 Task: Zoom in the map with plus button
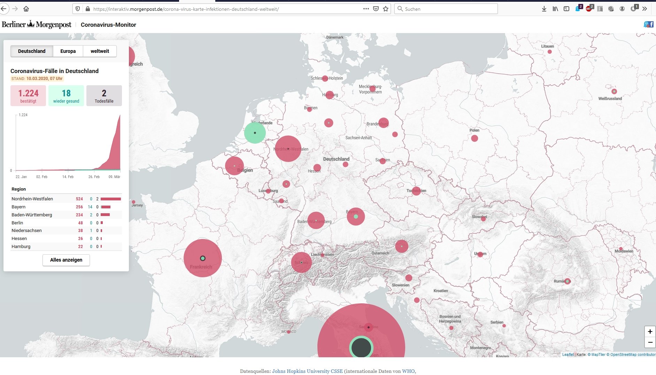[650, 332]
